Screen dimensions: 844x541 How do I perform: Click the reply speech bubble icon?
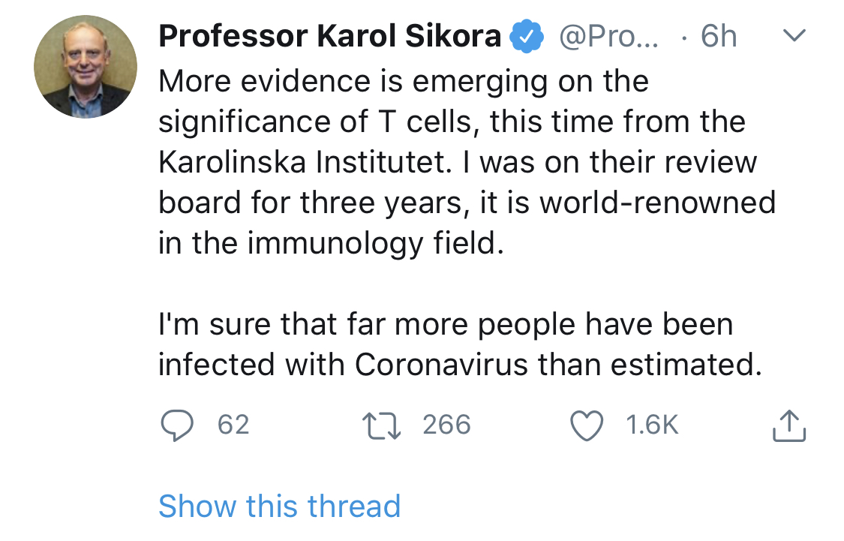178,425
